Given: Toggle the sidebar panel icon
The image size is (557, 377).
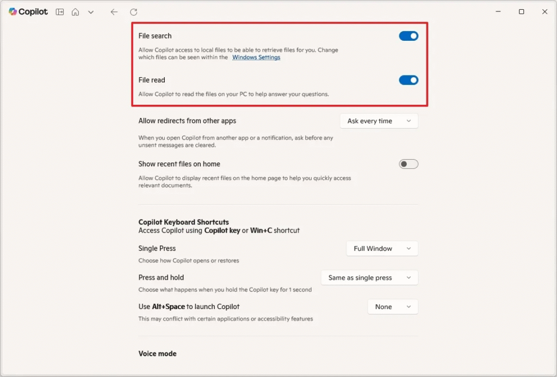Looking at the screenshot, I should [60, 12].
